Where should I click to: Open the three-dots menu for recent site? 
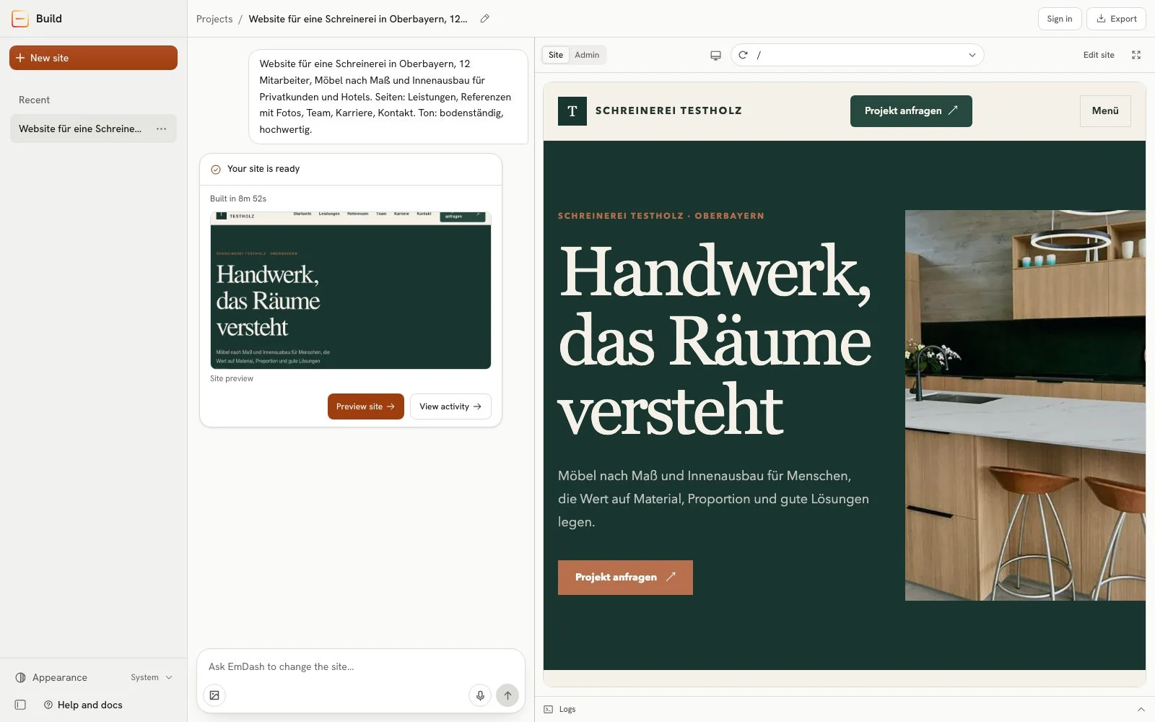tap(161, 129)
